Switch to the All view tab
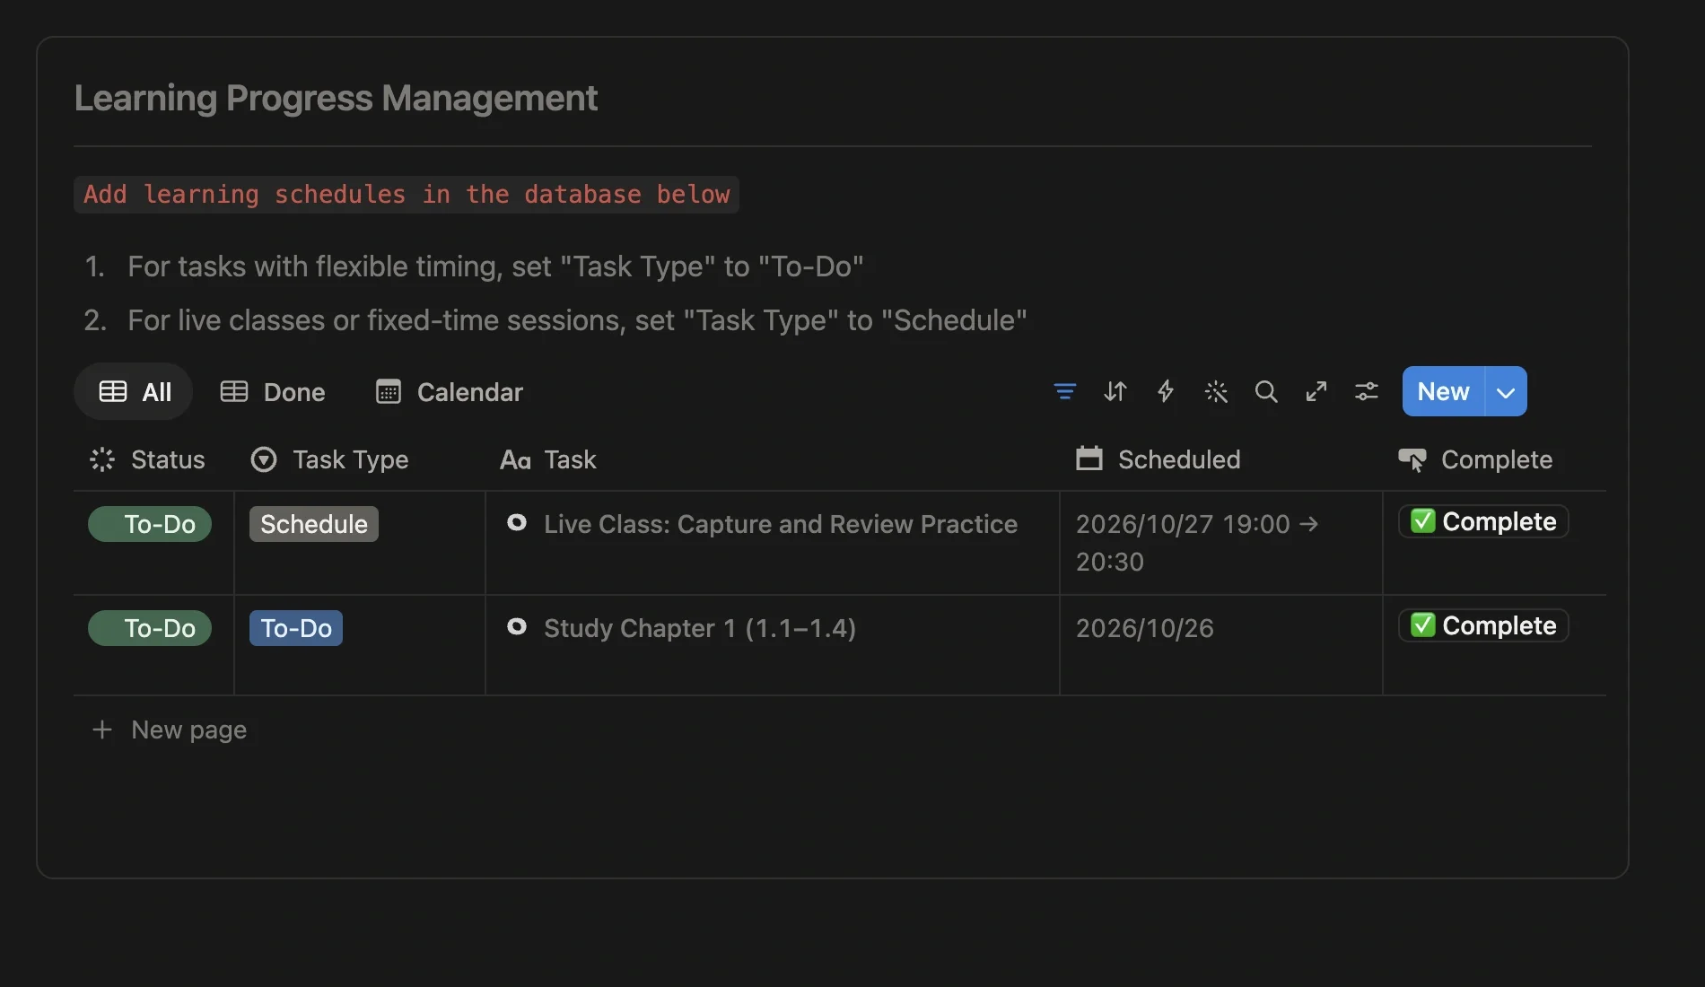 134,391
